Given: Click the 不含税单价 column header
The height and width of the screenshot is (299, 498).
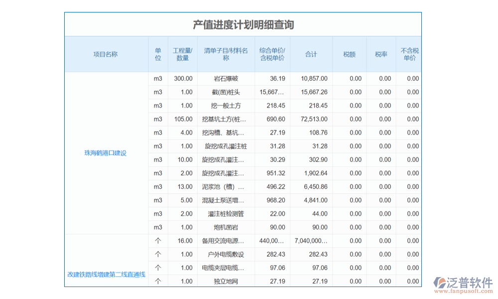Looking at the screenshot, I should (409, 54).
